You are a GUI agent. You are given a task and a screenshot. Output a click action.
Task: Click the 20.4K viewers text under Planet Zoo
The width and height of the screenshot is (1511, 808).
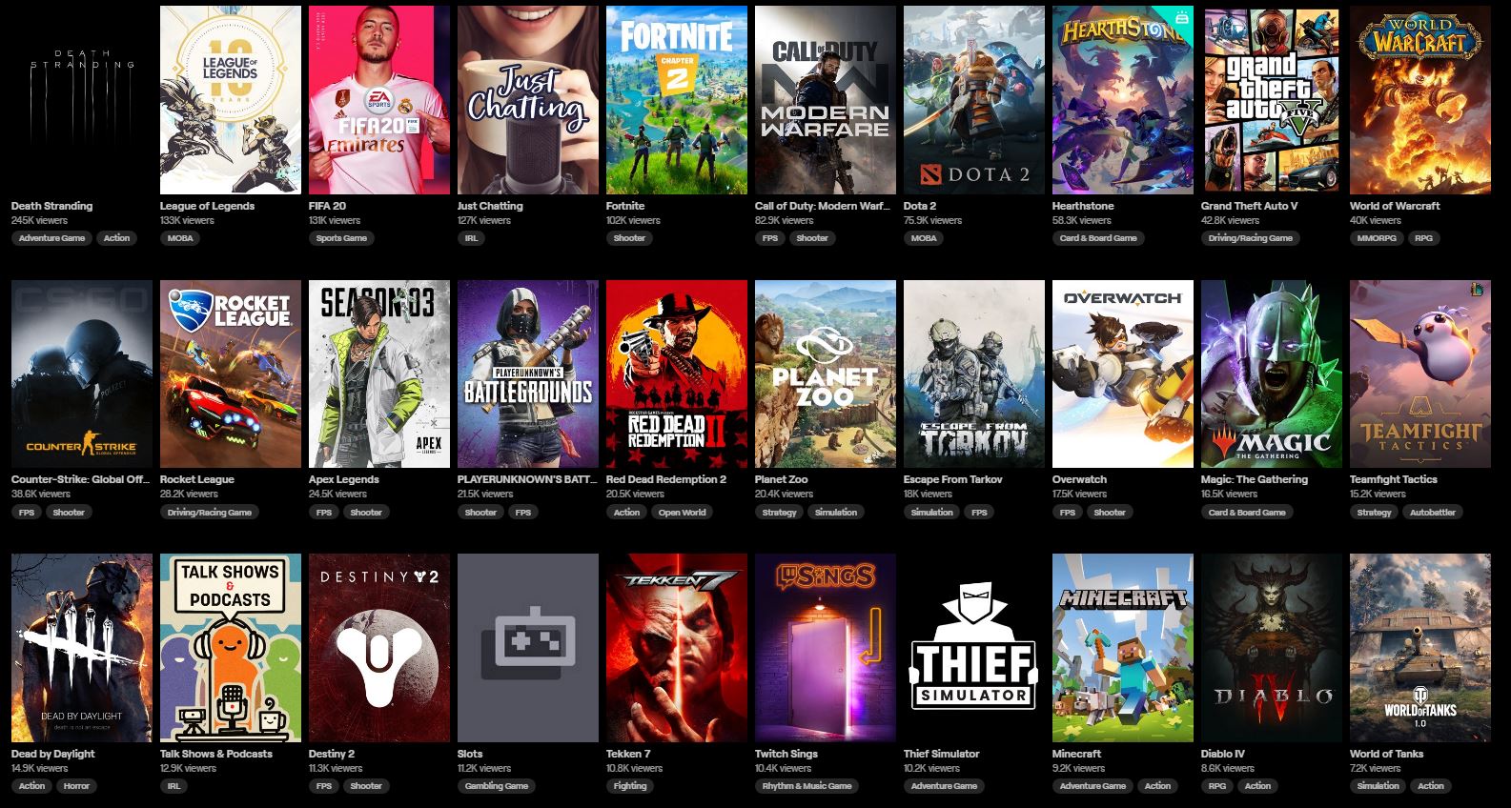pyautogui.click(x=784, y=494)
